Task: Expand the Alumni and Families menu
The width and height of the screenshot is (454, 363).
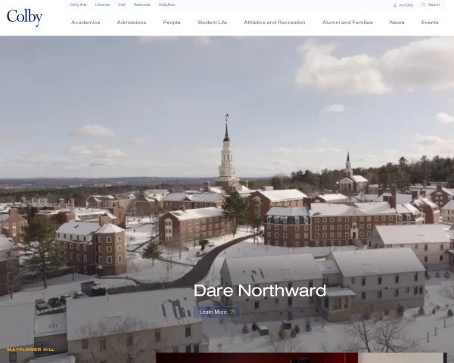Action: (x=347, y=23)
